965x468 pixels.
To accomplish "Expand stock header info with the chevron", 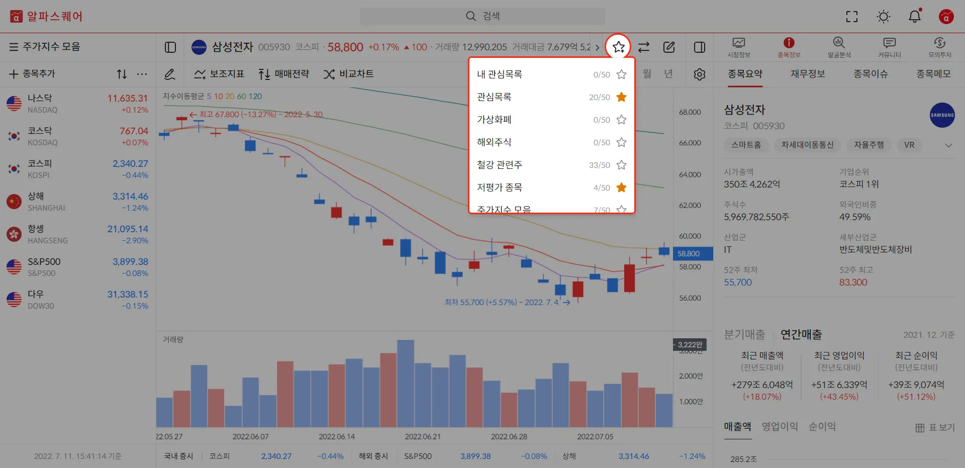I will click(x=597, y=47).
